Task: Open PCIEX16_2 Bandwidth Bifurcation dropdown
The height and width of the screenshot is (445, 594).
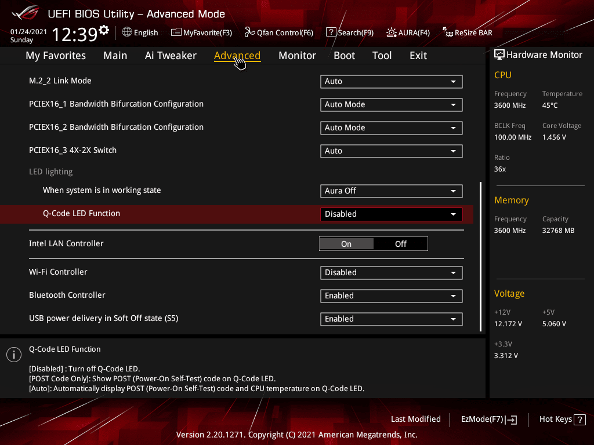Action: tap(392, 128)
